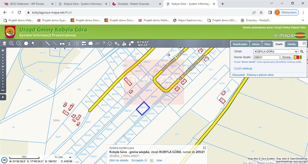Click the Numer działki input field
This screenshot has height=164, width=308.
coord(266,57)
